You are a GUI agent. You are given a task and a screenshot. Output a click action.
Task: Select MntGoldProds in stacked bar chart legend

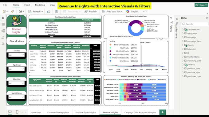click(x=131, y=80)
